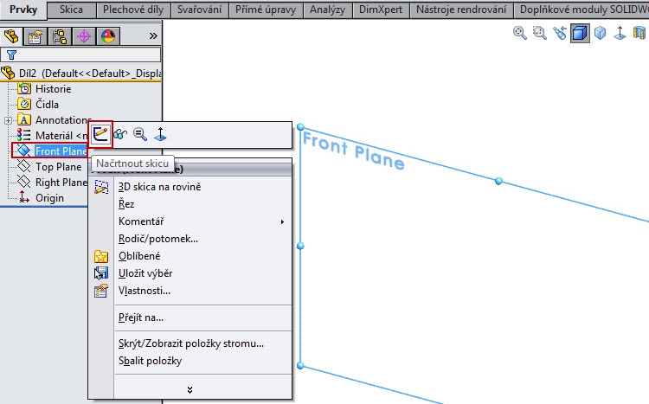Viewport: 649px width, 404px height.
Task: Open the FeatureManager design tree tab
Action: pyautogui.click(x=11, y=36)
